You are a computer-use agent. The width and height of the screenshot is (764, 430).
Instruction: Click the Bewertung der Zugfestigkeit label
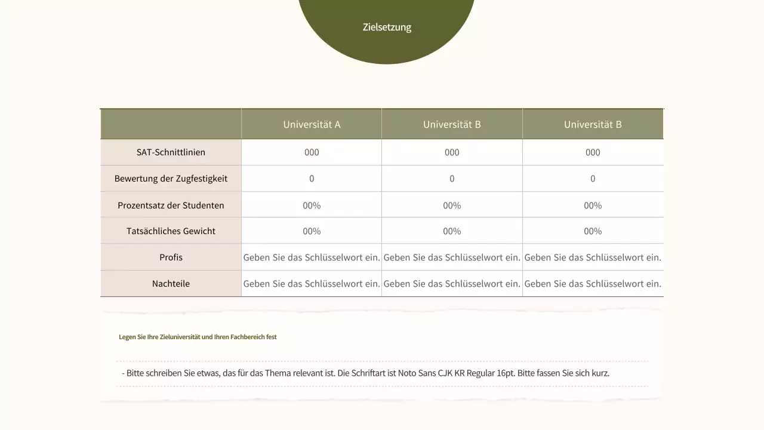(171, 178)
